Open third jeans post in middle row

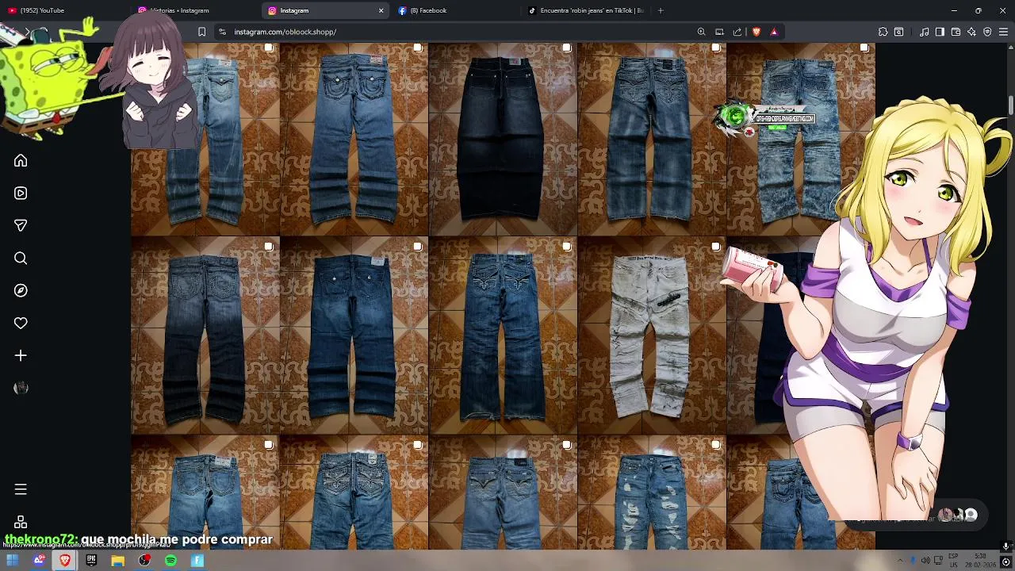503,335
